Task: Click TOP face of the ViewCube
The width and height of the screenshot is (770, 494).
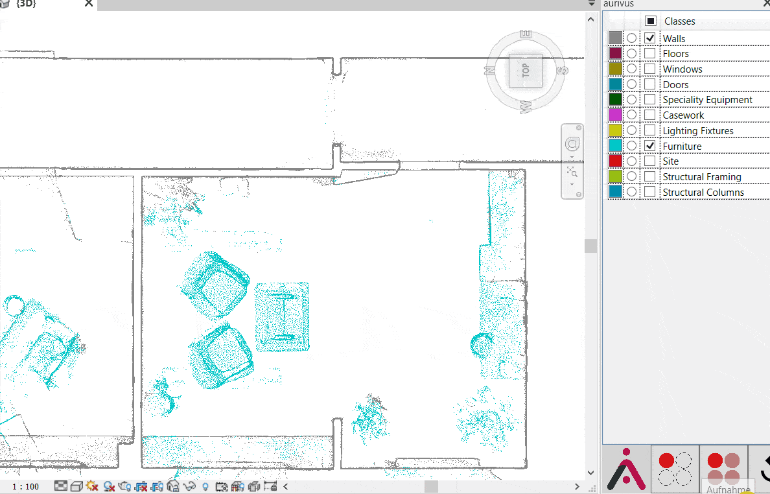Action: 526,70
